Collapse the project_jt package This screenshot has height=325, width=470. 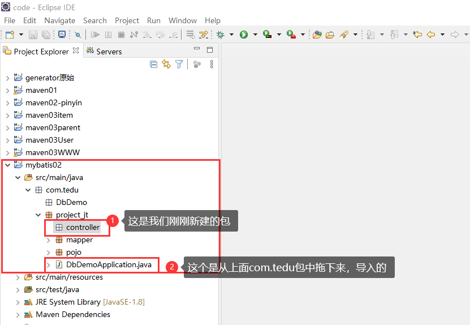coord(38,215)
